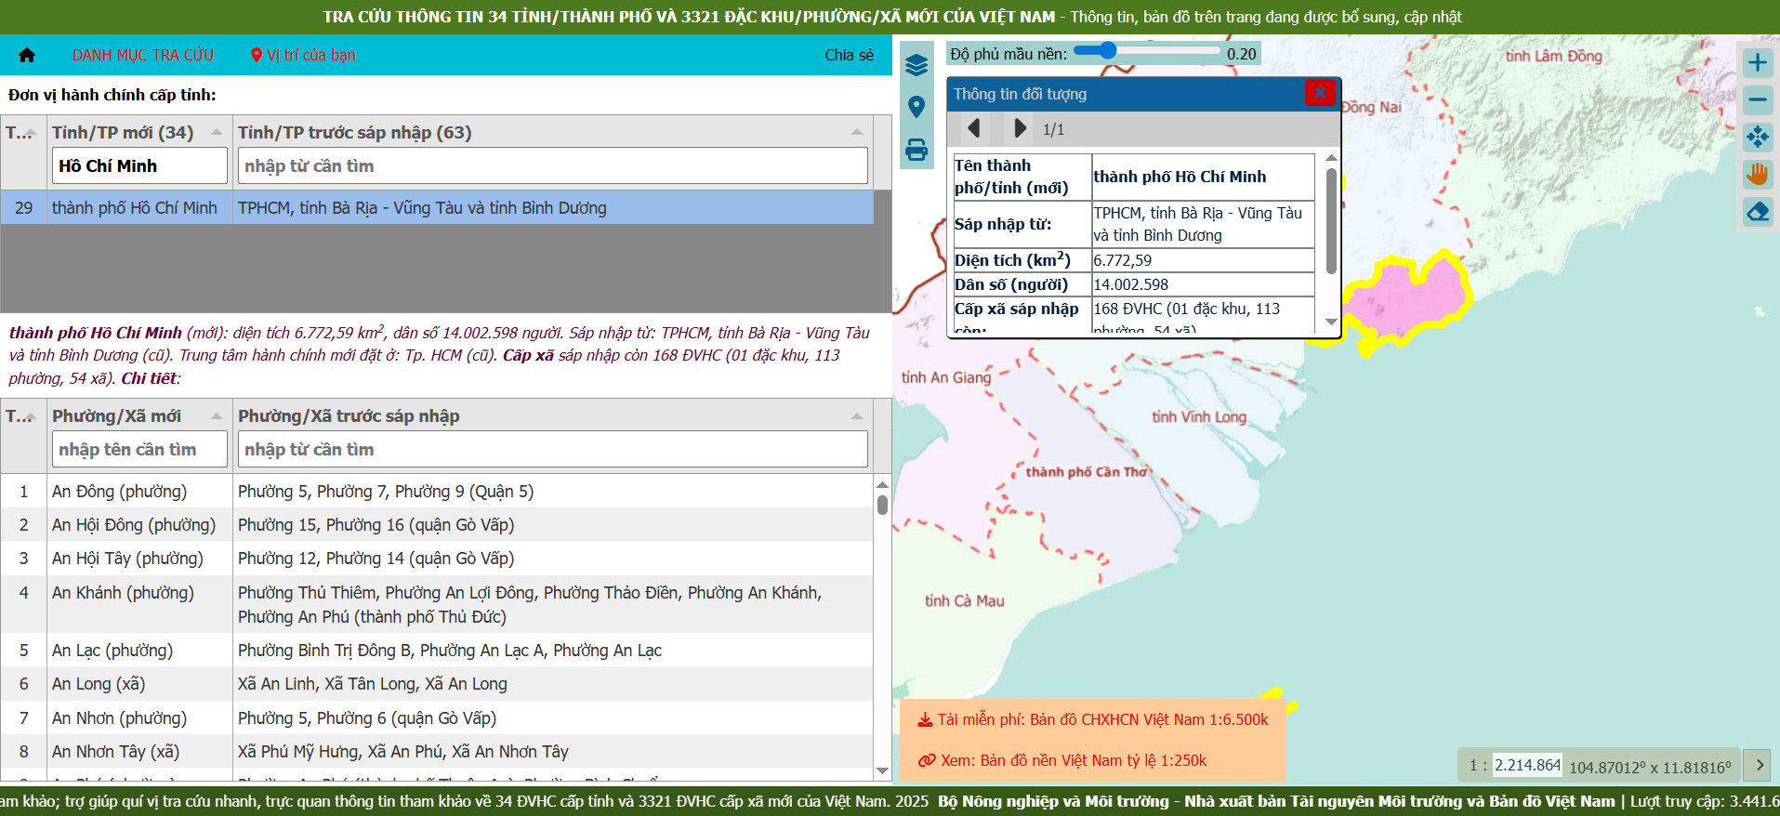This screenshot has width=1780, height=816.
Task: Click the full extent arrows icon
Action: pyautogui.click(x=1757, y=138)
